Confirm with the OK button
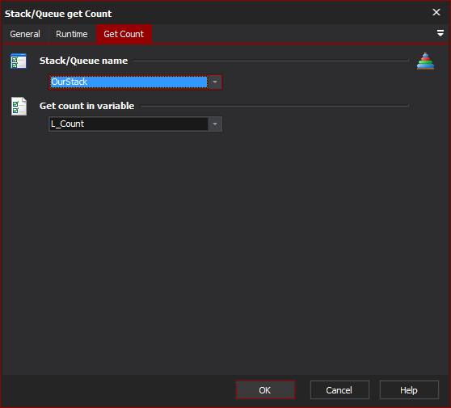451x408 pixels. click(x=265, y=390)
